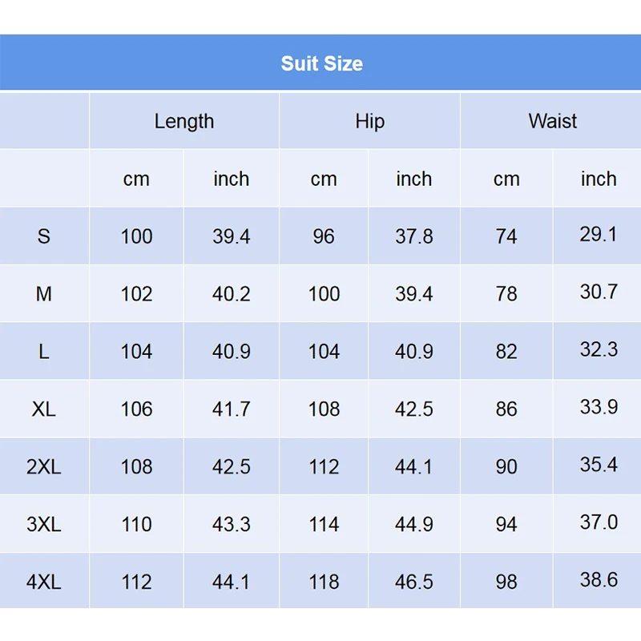
Task: Select the Hip column header
Action: click(369, 121)
